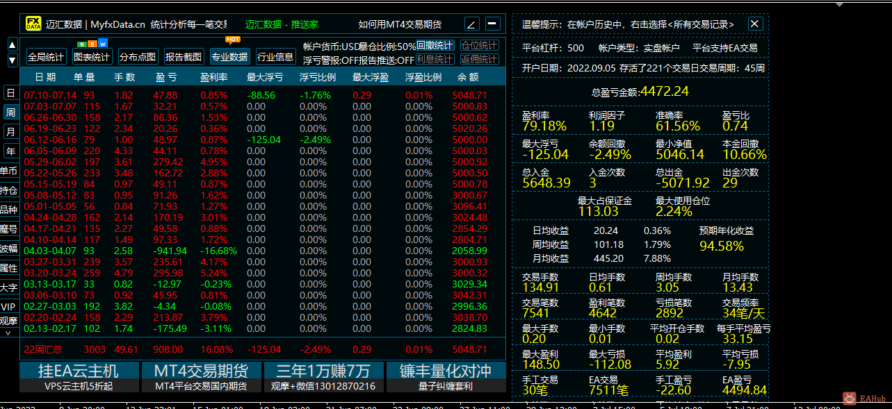
Task: Select 品种 symbol sidebar item
Action: point(9,210)
